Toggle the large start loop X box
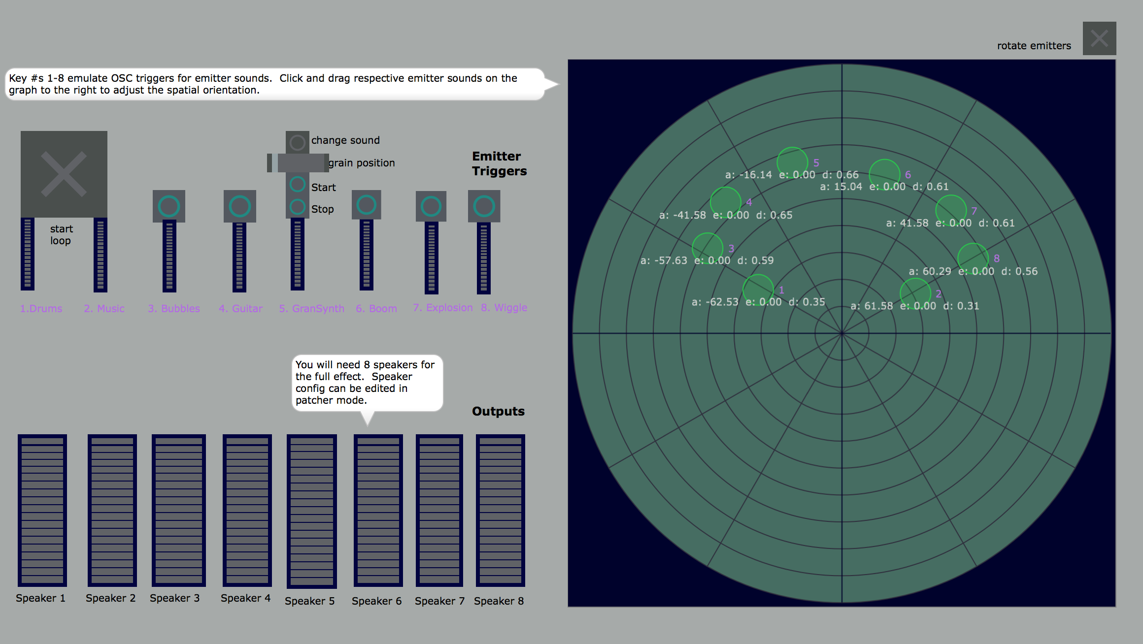The width and height of the screenshot is (1143, 644). click(x=64, y=174)
